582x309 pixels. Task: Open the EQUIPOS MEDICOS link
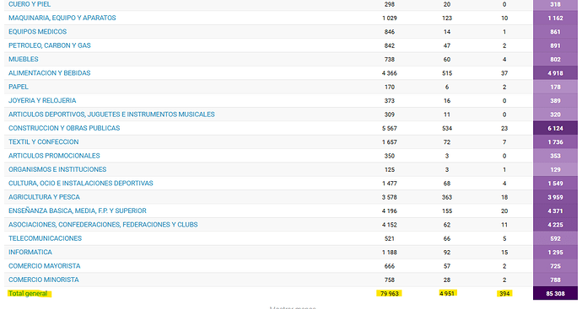tap(37, 32)
